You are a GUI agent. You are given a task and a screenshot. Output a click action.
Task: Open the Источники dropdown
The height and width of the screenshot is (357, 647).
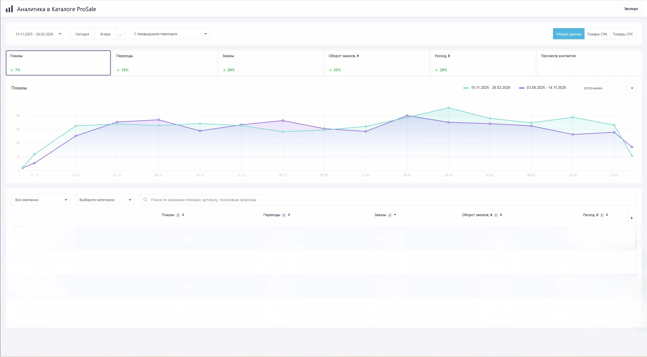608,88
